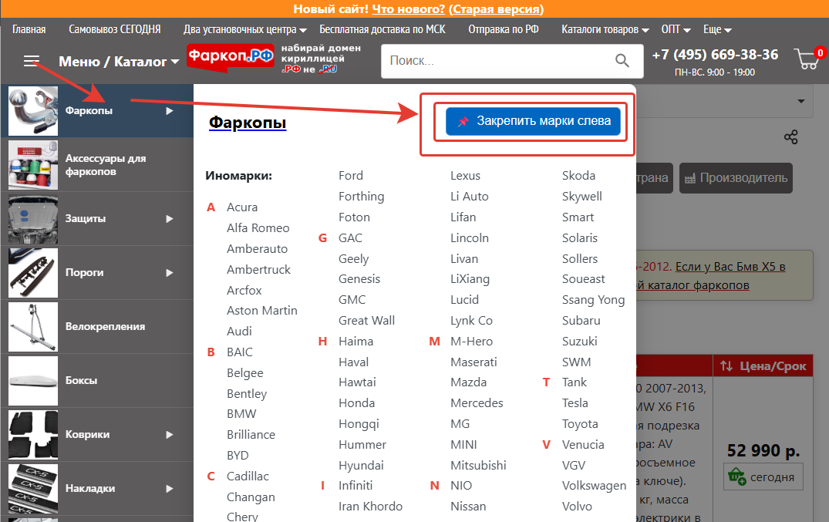Image resolution: width=829 pixels, height=522 pixels.
Task: Select the Mitsubishi brand
Action: click(478, 466)
